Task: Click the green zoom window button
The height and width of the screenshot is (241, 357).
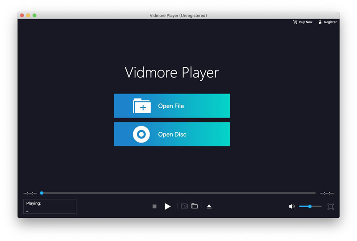Action: tap(34, 16)
